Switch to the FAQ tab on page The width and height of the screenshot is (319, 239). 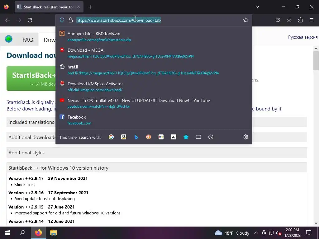tap(28, 40)
